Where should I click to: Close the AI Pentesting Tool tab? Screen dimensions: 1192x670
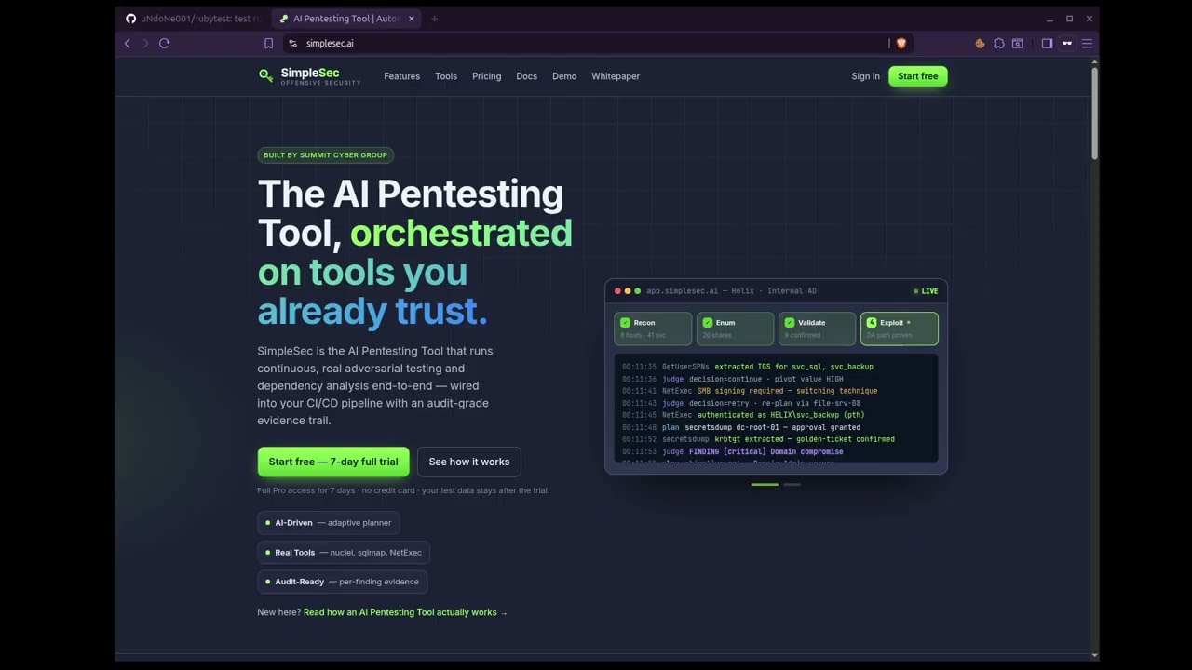tap(412, 19)
